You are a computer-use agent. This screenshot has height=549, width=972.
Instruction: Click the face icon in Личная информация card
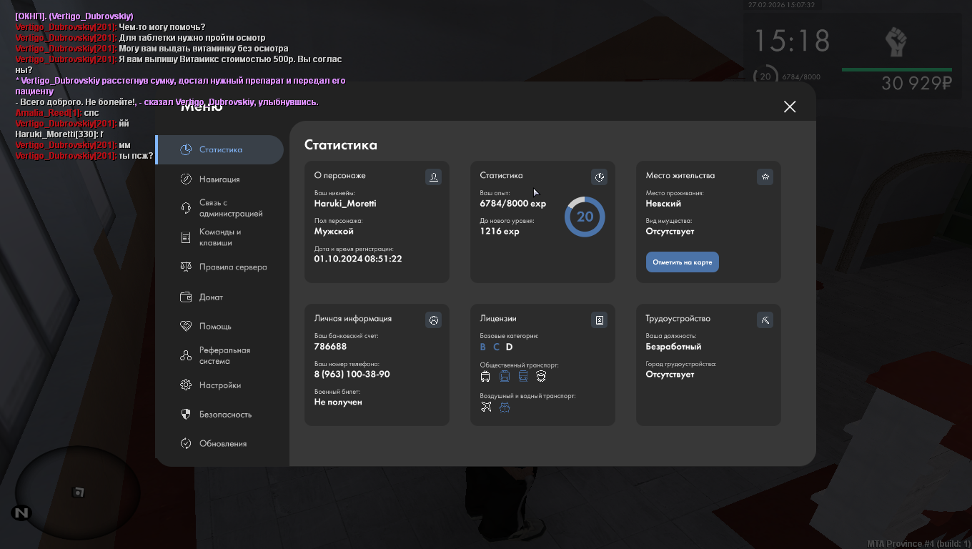click(x=433, y=320)
